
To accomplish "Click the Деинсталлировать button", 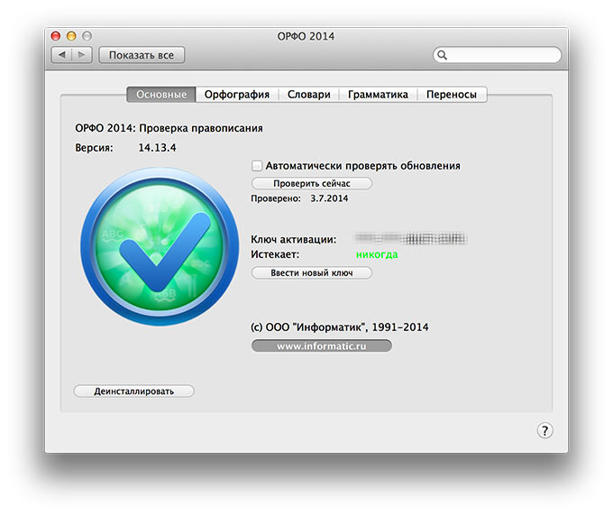I will coord(133,391).
